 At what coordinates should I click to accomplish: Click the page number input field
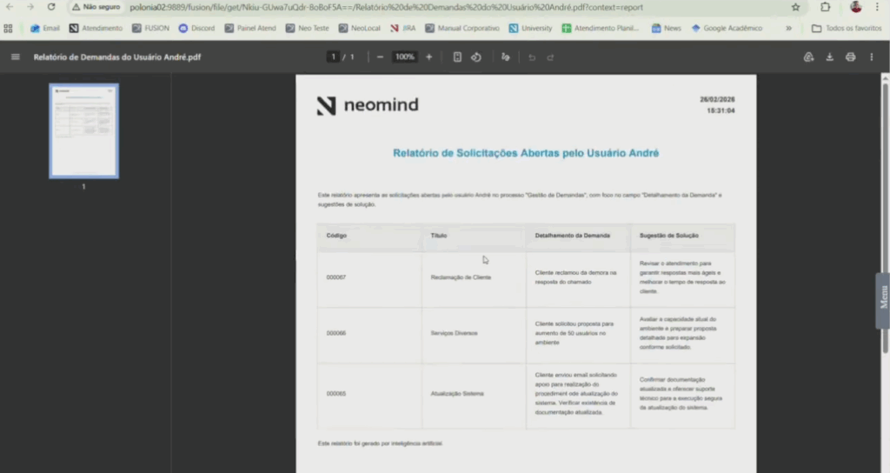pos(333,57)
